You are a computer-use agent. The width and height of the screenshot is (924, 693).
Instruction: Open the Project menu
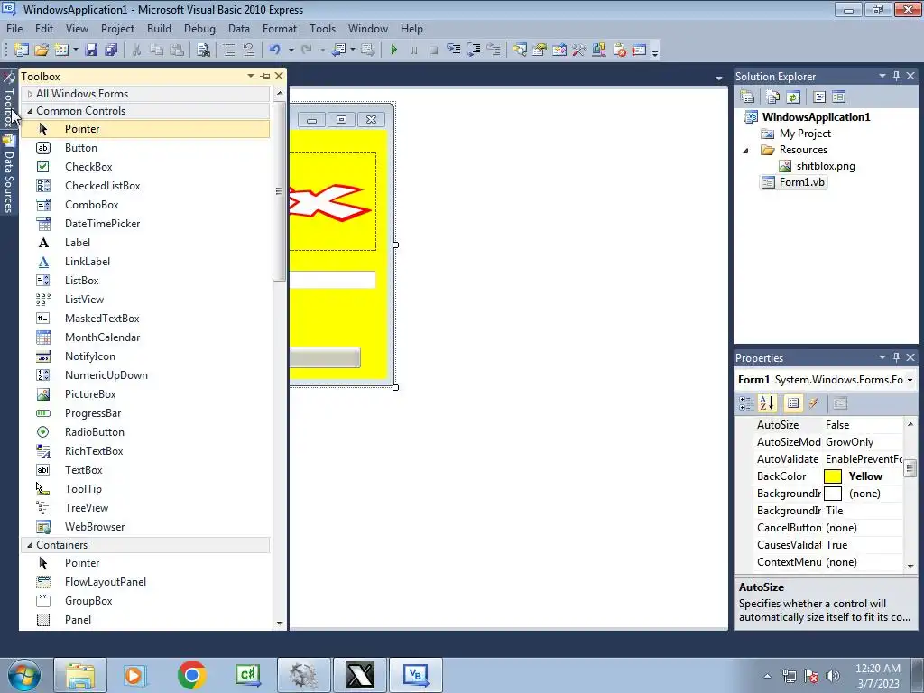pyautogui.click(x=117, y=28)
